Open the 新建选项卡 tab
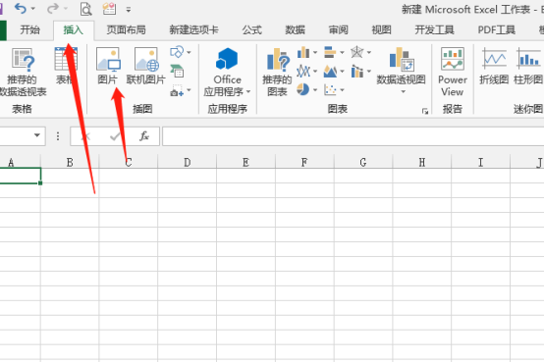The height and width of the screenshot is (362, 544). click(x=193, y=30)
